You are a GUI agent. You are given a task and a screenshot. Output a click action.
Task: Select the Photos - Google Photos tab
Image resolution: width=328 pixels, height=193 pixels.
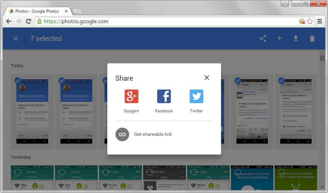tap(37, 11)
